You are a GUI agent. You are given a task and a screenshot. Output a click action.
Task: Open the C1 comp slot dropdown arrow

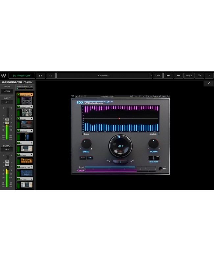(x=31, y=179)
